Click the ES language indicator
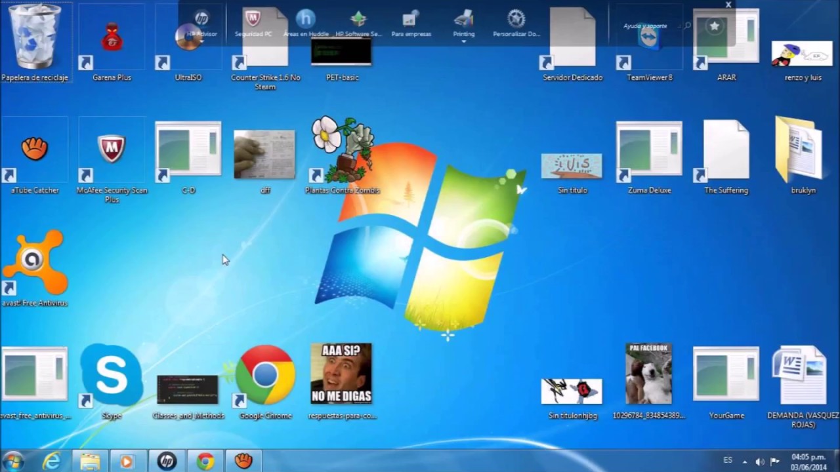The width and height of the screenshot is (840, 472). coord(728,460)
